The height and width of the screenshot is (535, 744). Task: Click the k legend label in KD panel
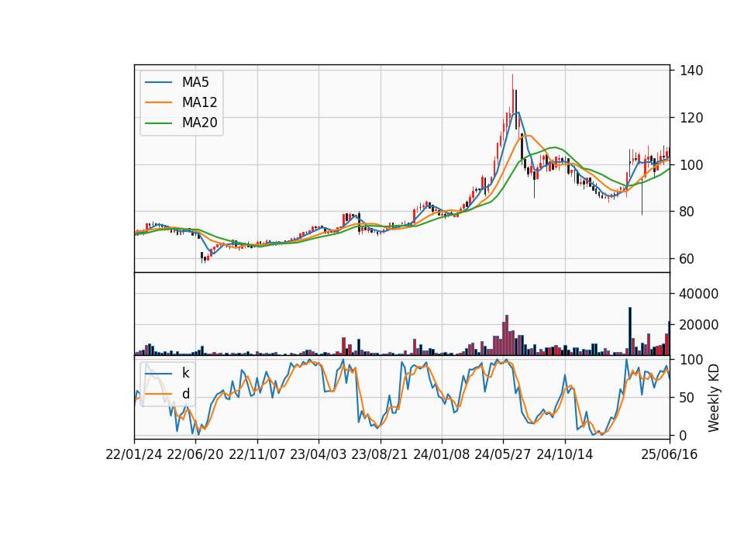(x=185, y=373)
